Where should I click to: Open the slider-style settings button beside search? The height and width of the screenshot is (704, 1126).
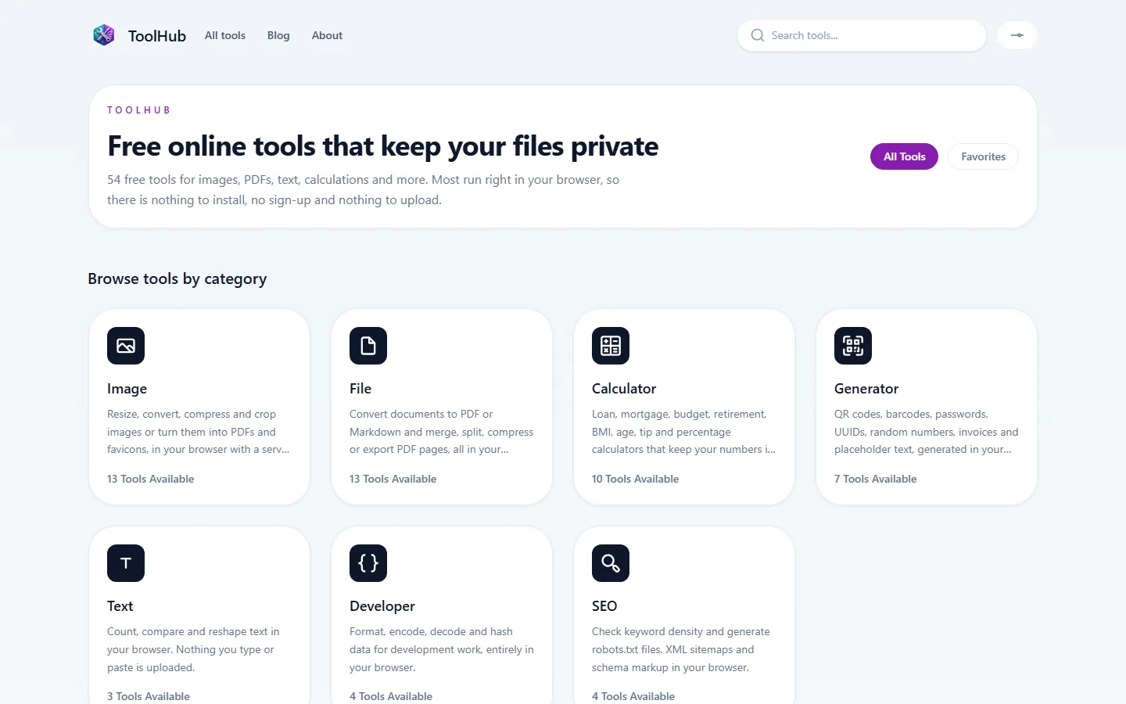tap(1017, 35)
